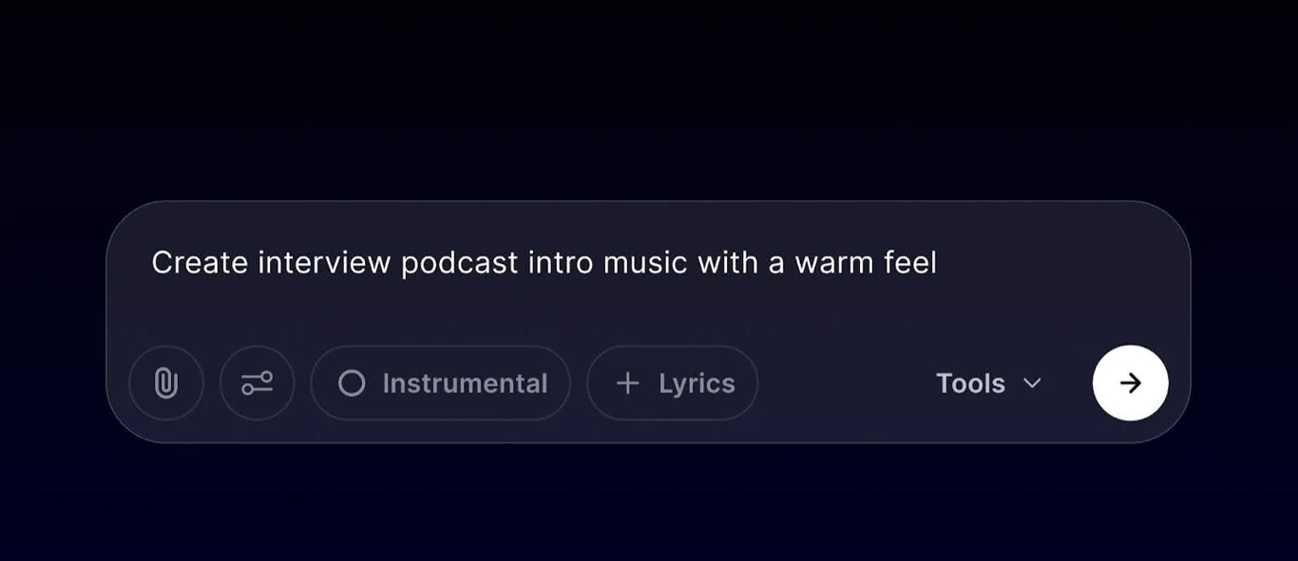
Task: Click the plus icon beside Lyrics
Action: coord(627,383)
